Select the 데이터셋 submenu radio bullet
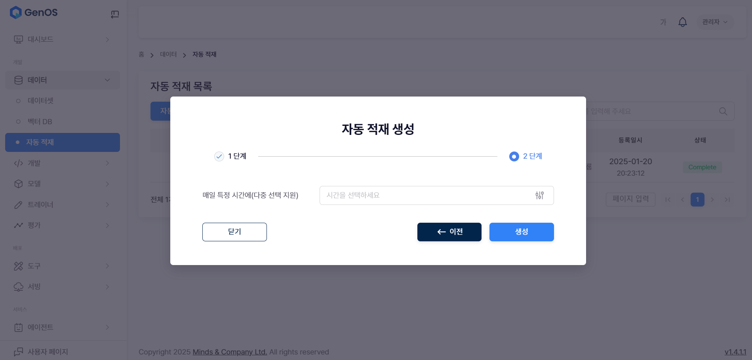 tap(18, 101)
